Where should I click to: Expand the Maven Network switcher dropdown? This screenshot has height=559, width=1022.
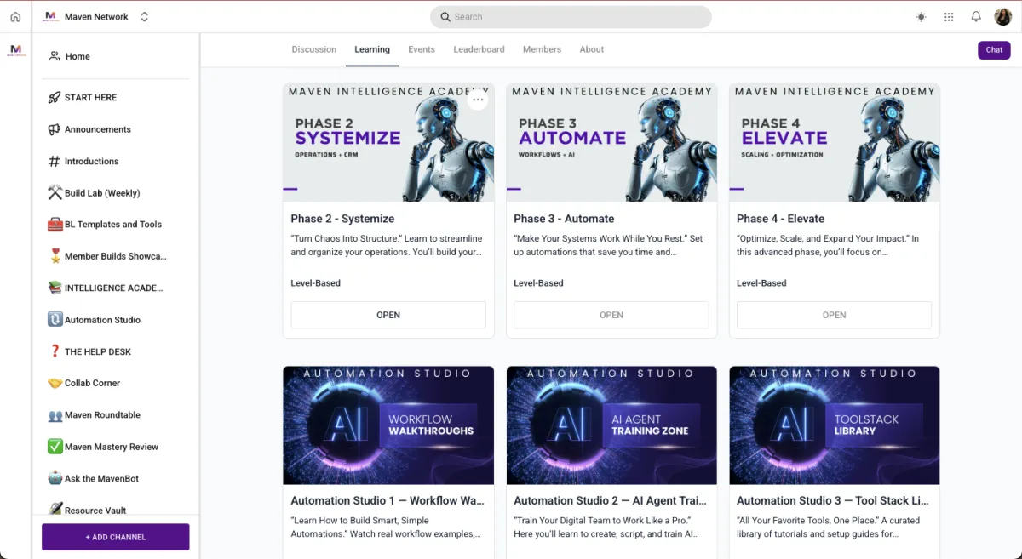pos(144,17)
